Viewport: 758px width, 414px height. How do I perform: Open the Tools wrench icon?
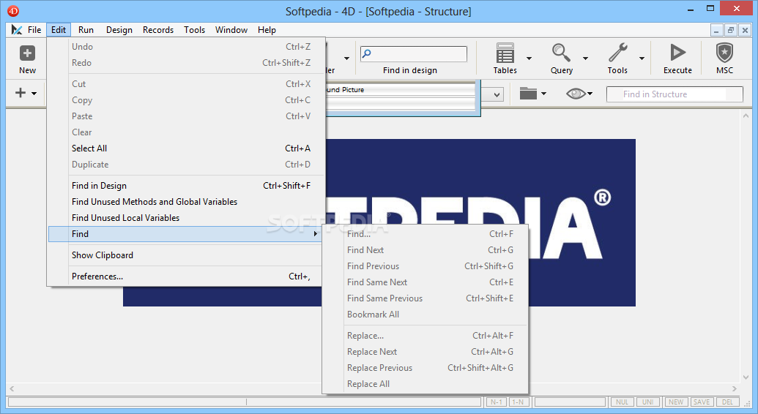click(617, 53)
